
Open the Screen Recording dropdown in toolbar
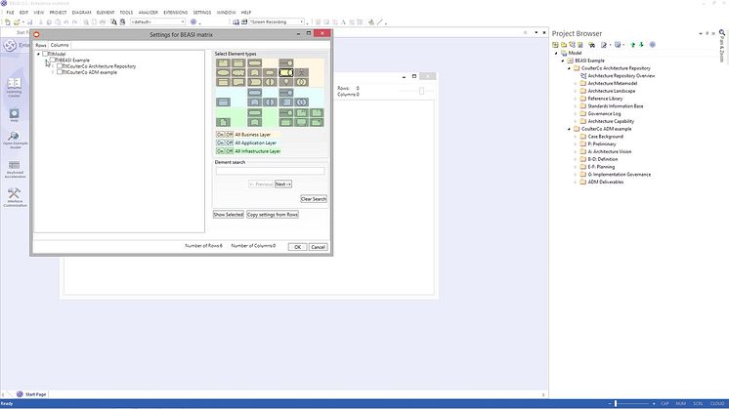pos(301,21)
